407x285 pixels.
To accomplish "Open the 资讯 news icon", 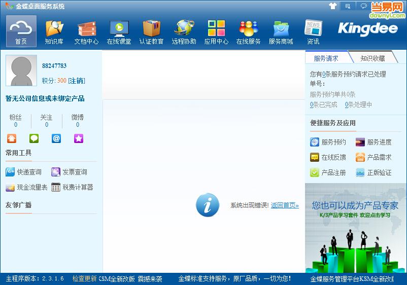I will (313, 32).
